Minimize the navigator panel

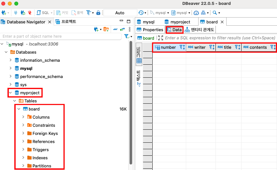(121, 21)
